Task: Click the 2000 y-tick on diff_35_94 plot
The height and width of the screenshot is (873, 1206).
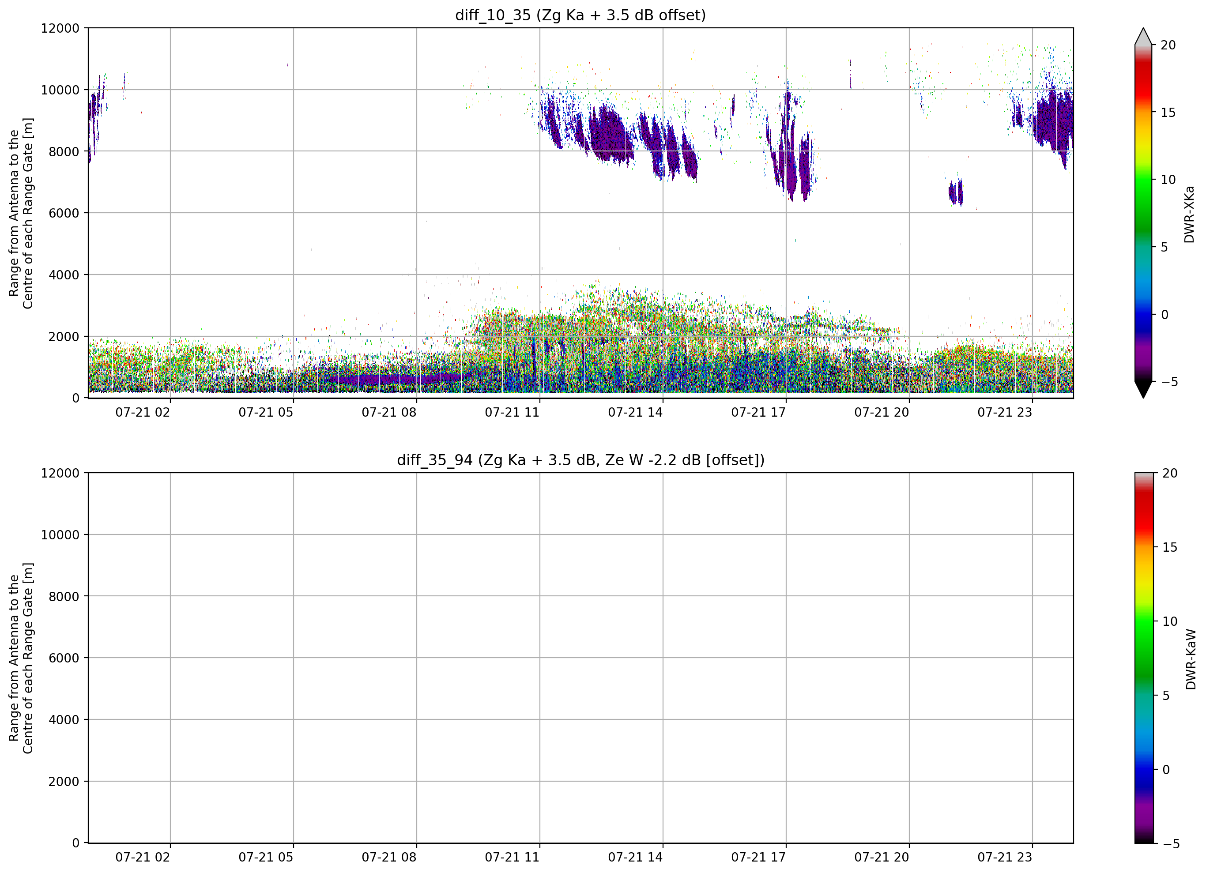Action: click(64, 782)
